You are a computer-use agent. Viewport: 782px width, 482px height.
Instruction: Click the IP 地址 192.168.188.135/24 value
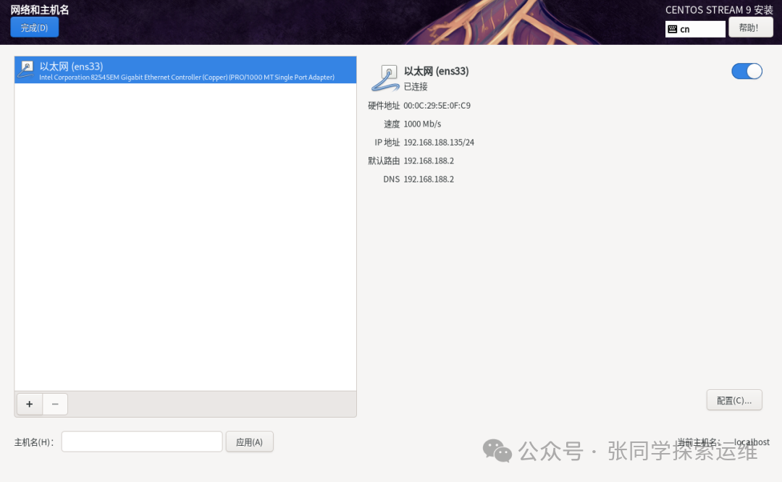click(439, 142)
